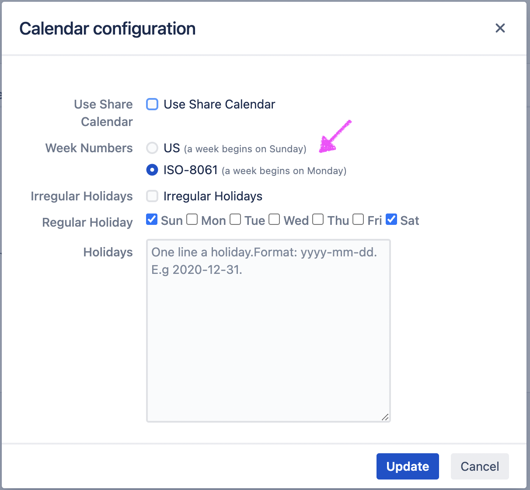The image size is (530, 490).
Task: Select US week numbers radio option
Action: point(152,148)
